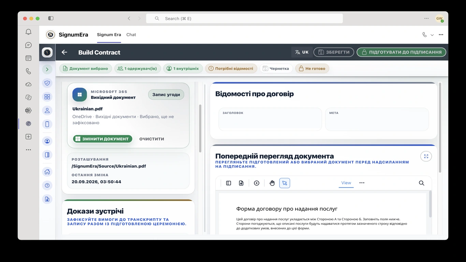Show more apps via the rail ellipsis
The image size is (466, 262).
28,150
